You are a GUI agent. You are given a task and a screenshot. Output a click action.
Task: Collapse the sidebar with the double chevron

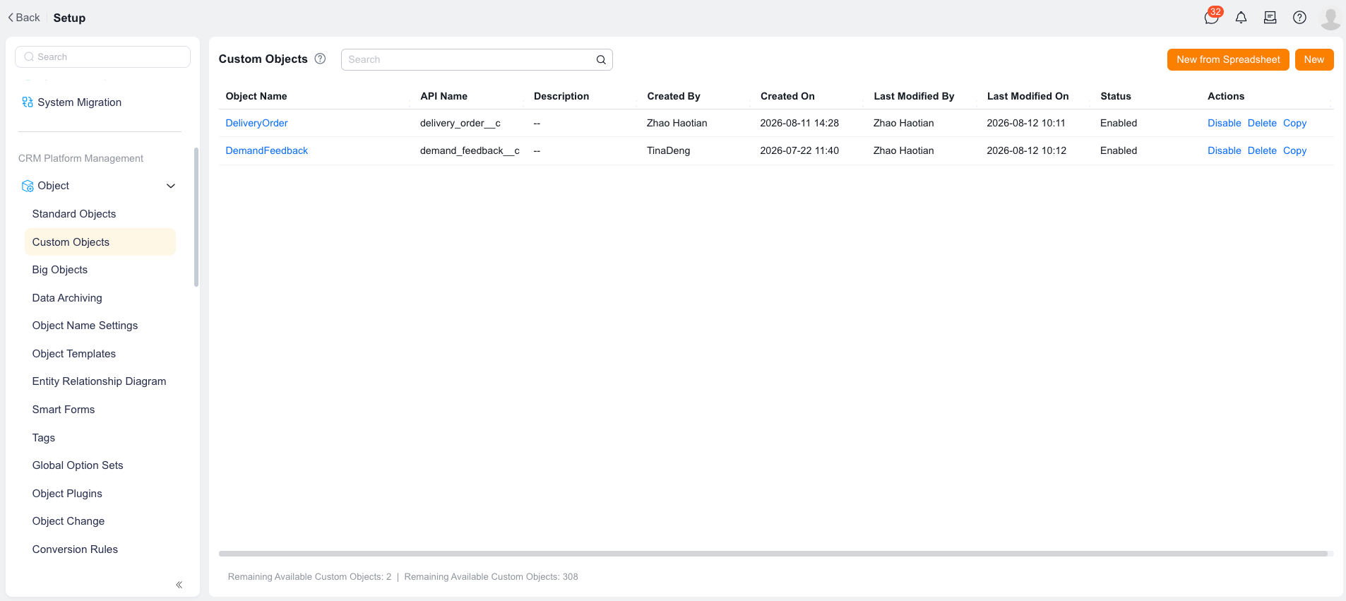(179, 585)
